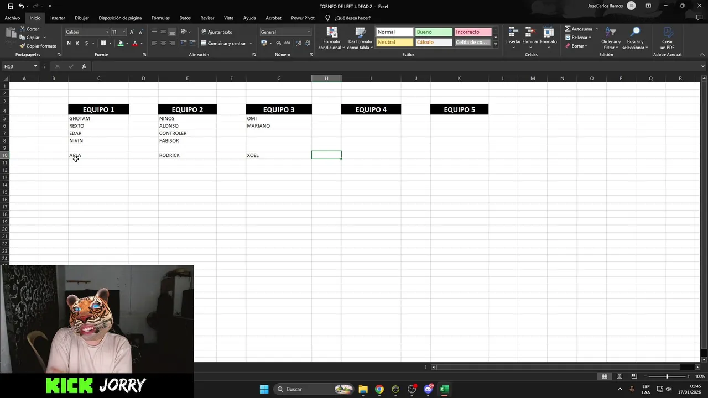
Task: Click the insert function fx icon
Action: tap(84, 66)
